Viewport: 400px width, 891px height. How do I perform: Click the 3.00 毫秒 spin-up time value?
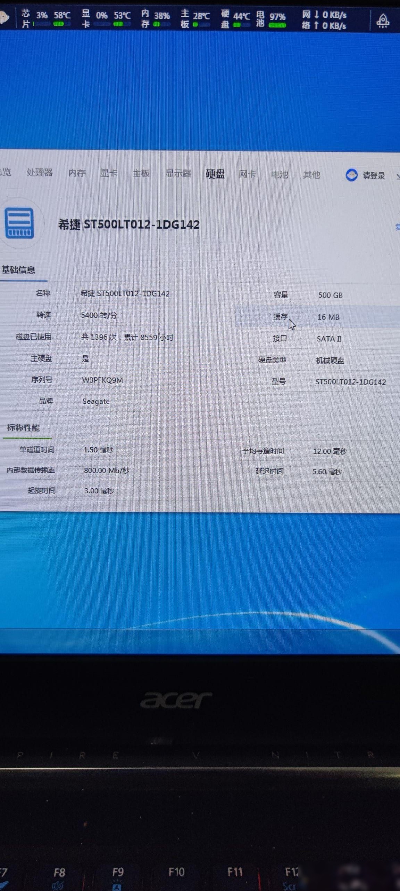pyautogui.click(x=99, y=491)
